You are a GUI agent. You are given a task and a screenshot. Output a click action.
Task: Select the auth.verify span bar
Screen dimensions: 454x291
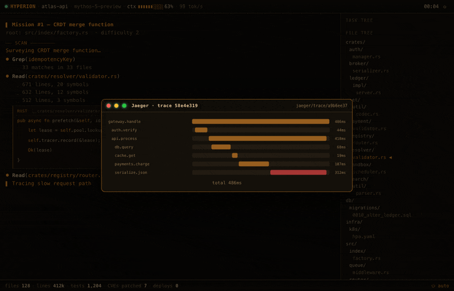pyautogui.click(x=201, y=130)
